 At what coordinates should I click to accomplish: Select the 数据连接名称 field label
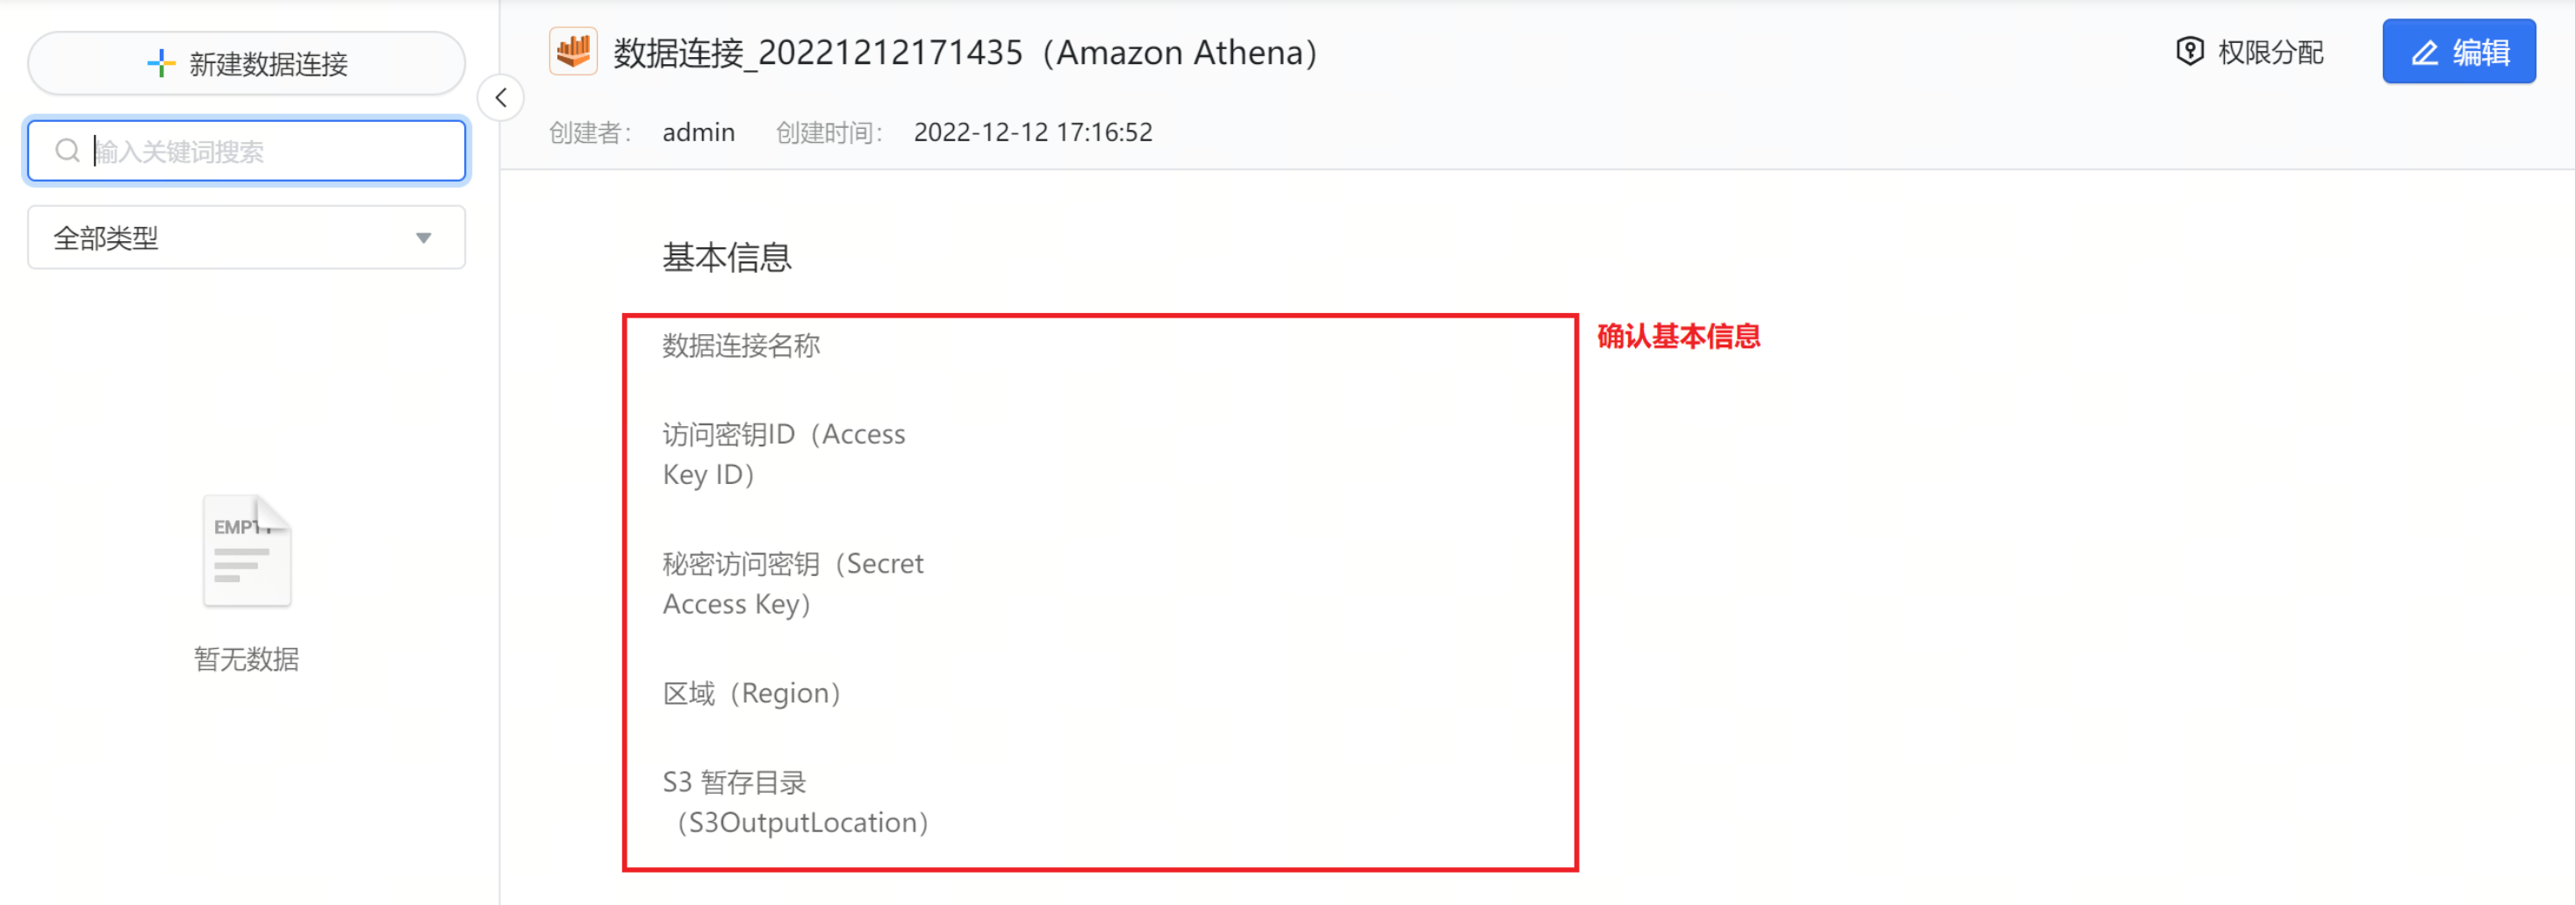tap(741, 346)
